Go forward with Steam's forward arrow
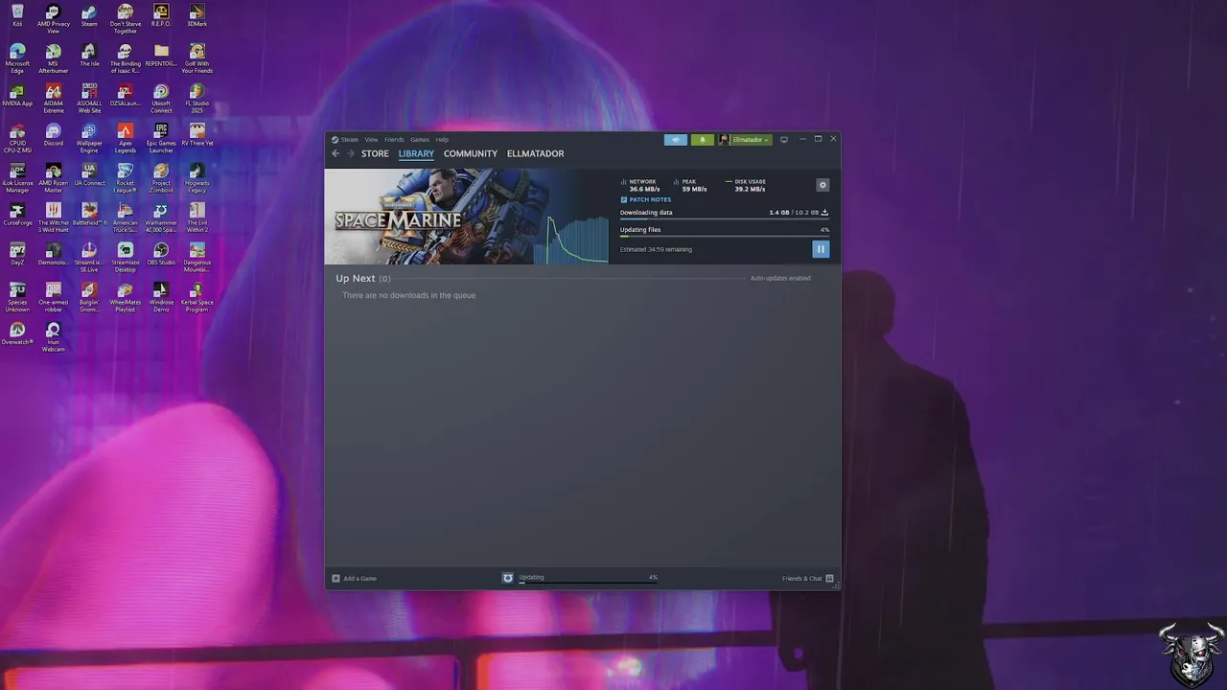Image resolution: width=1227 pixels, height=690 pixels. click(x=350, y=153)
